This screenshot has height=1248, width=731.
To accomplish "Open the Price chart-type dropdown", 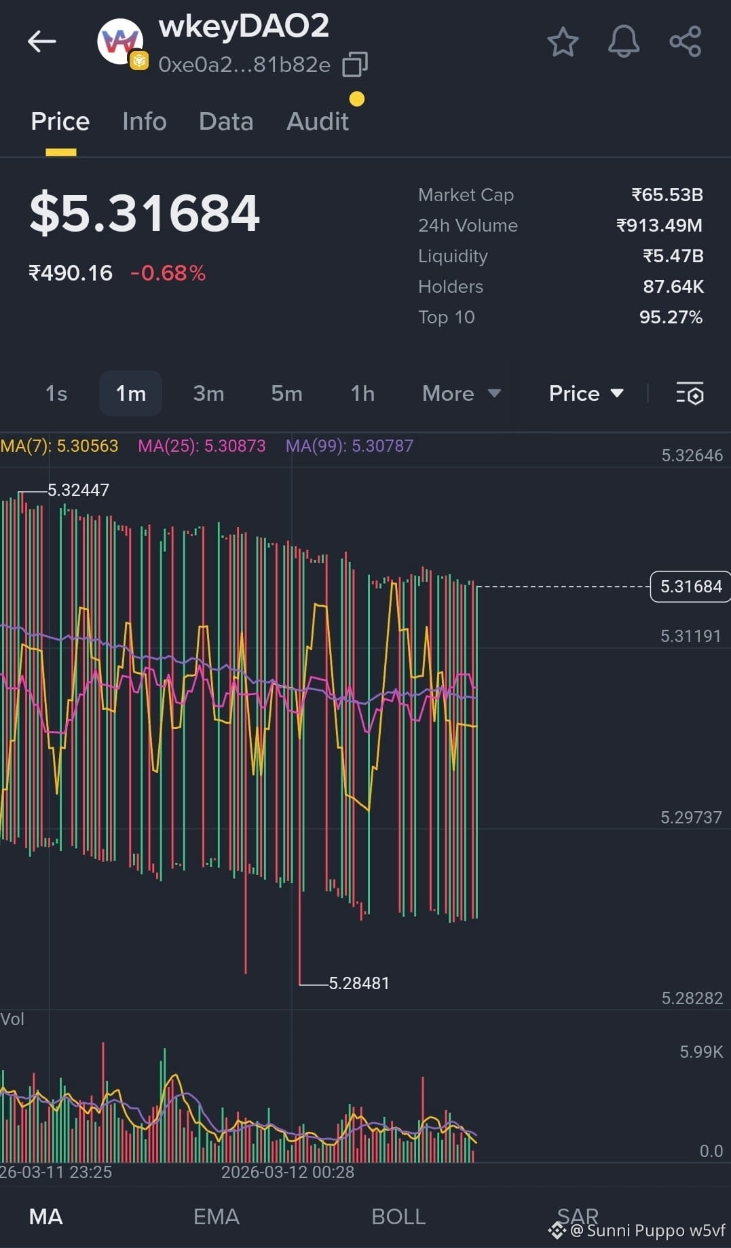I will [x=586, y=393].
